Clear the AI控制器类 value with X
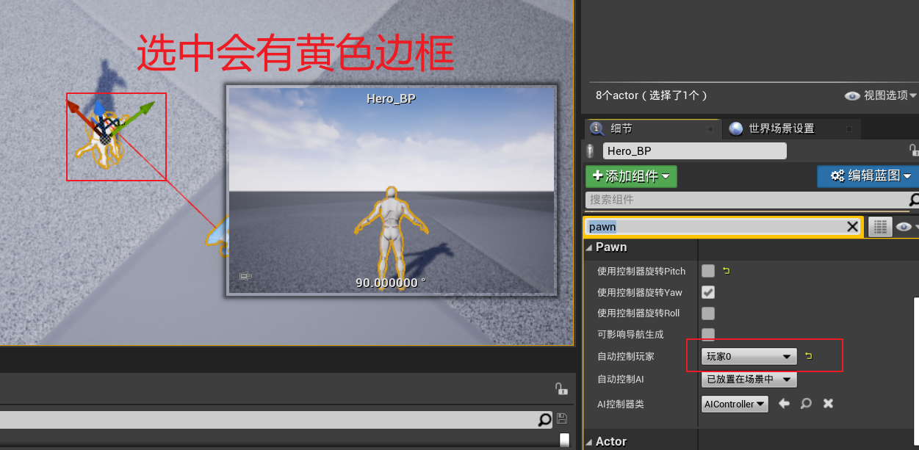Image resolution: width=919 pixels, height=450 pixels. click(x=828, y=404)
